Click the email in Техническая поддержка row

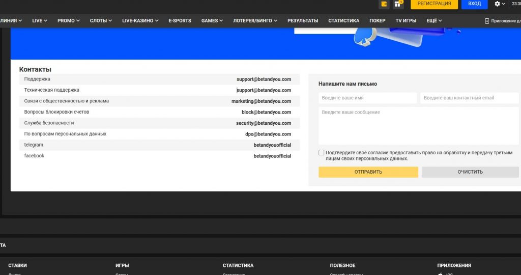(x=264, y=90)
